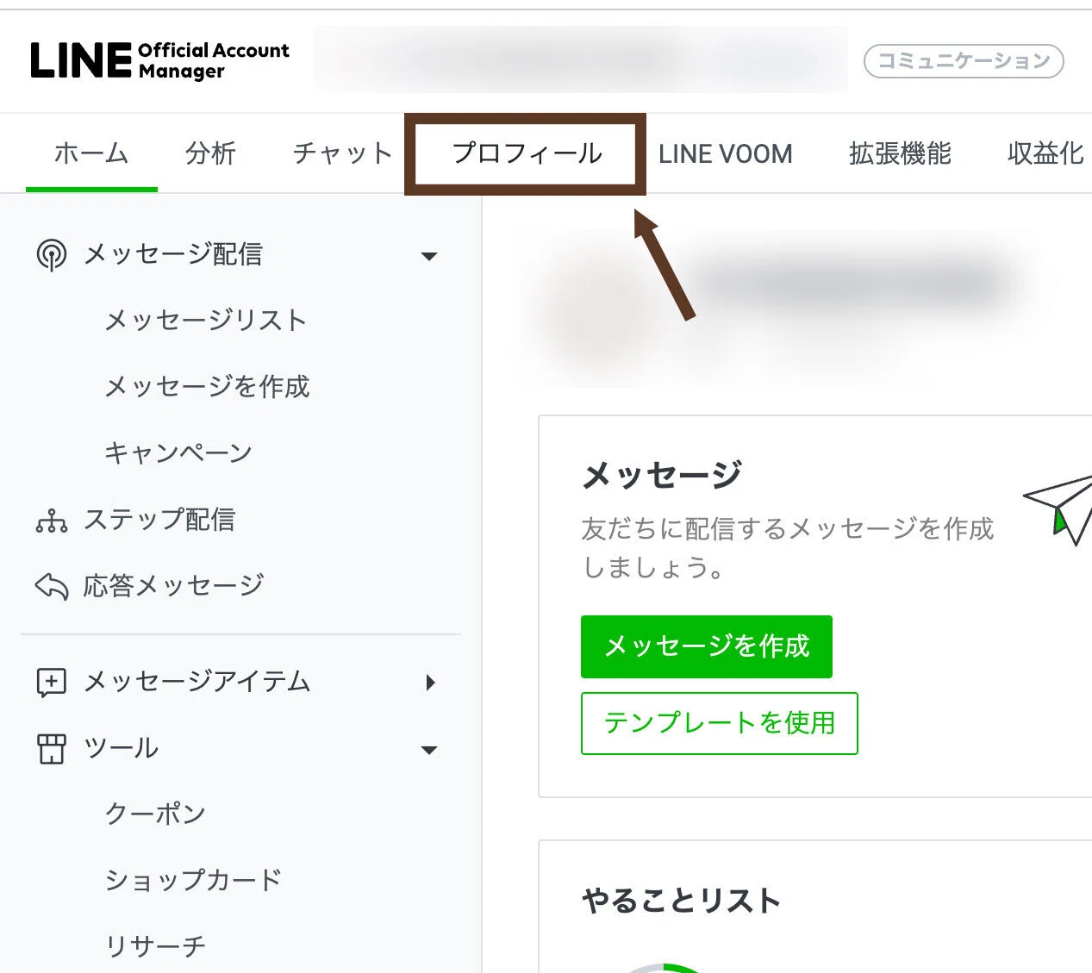Select メッセージ配信 in the sidebar
Viewport: 1092px width, 973px height.
[x=173, y=254]
